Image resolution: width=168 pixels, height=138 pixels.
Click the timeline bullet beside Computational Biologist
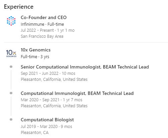point(11,119)
